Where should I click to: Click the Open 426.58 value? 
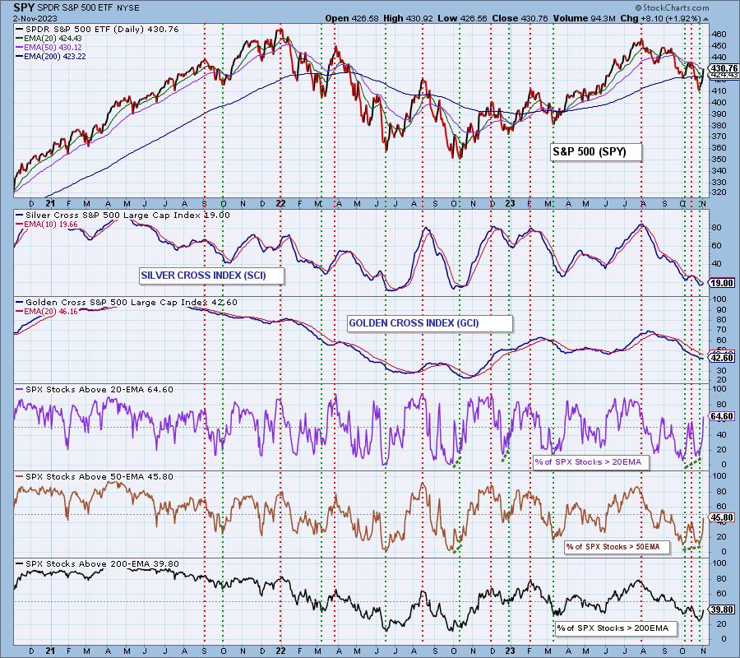[x=352, y=18]
